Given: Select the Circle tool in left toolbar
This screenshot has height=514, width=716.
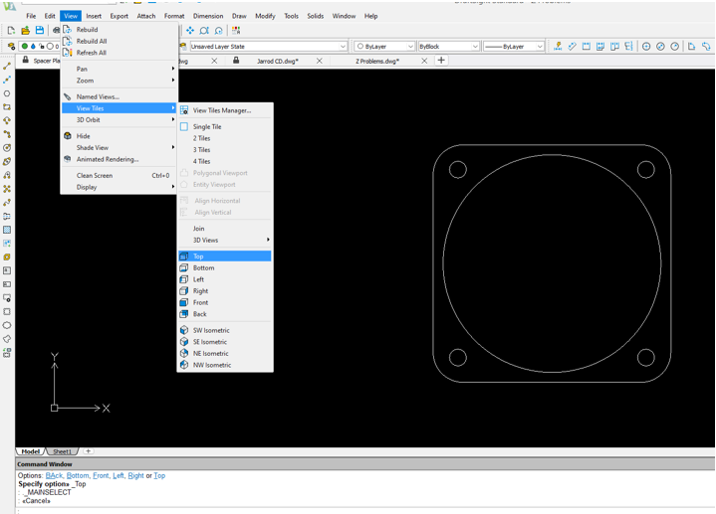Looking at the screenshot, I should tap(7, 93).
